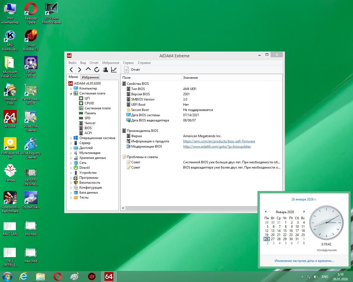Open the ami.com BIOS UEFI firmware link

coord(219,141)
